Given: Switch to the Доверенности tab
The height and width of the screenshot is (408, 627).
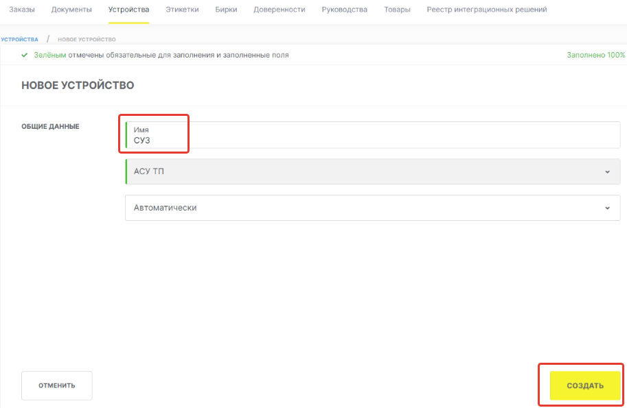Looking at the screenshot, I should [x=279, y=10].
